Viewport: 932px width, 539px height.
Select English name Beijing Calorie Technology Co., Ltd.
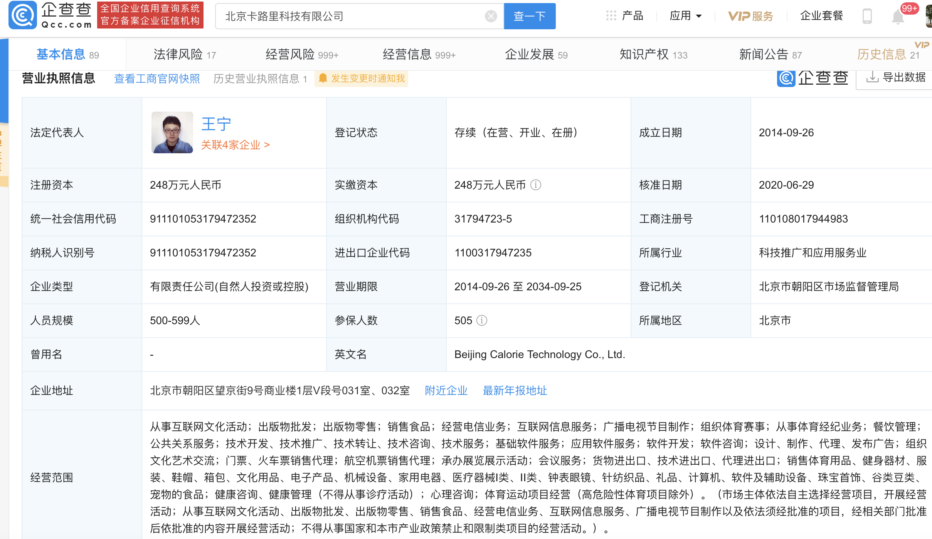click(540, 355)
